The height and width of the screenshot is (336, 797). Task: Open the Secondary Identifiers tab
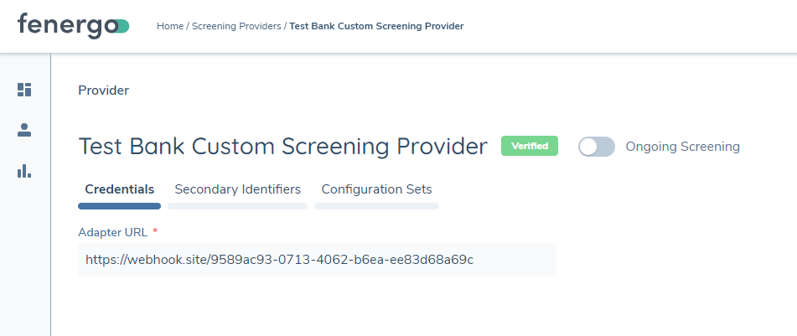coord(237,189)
